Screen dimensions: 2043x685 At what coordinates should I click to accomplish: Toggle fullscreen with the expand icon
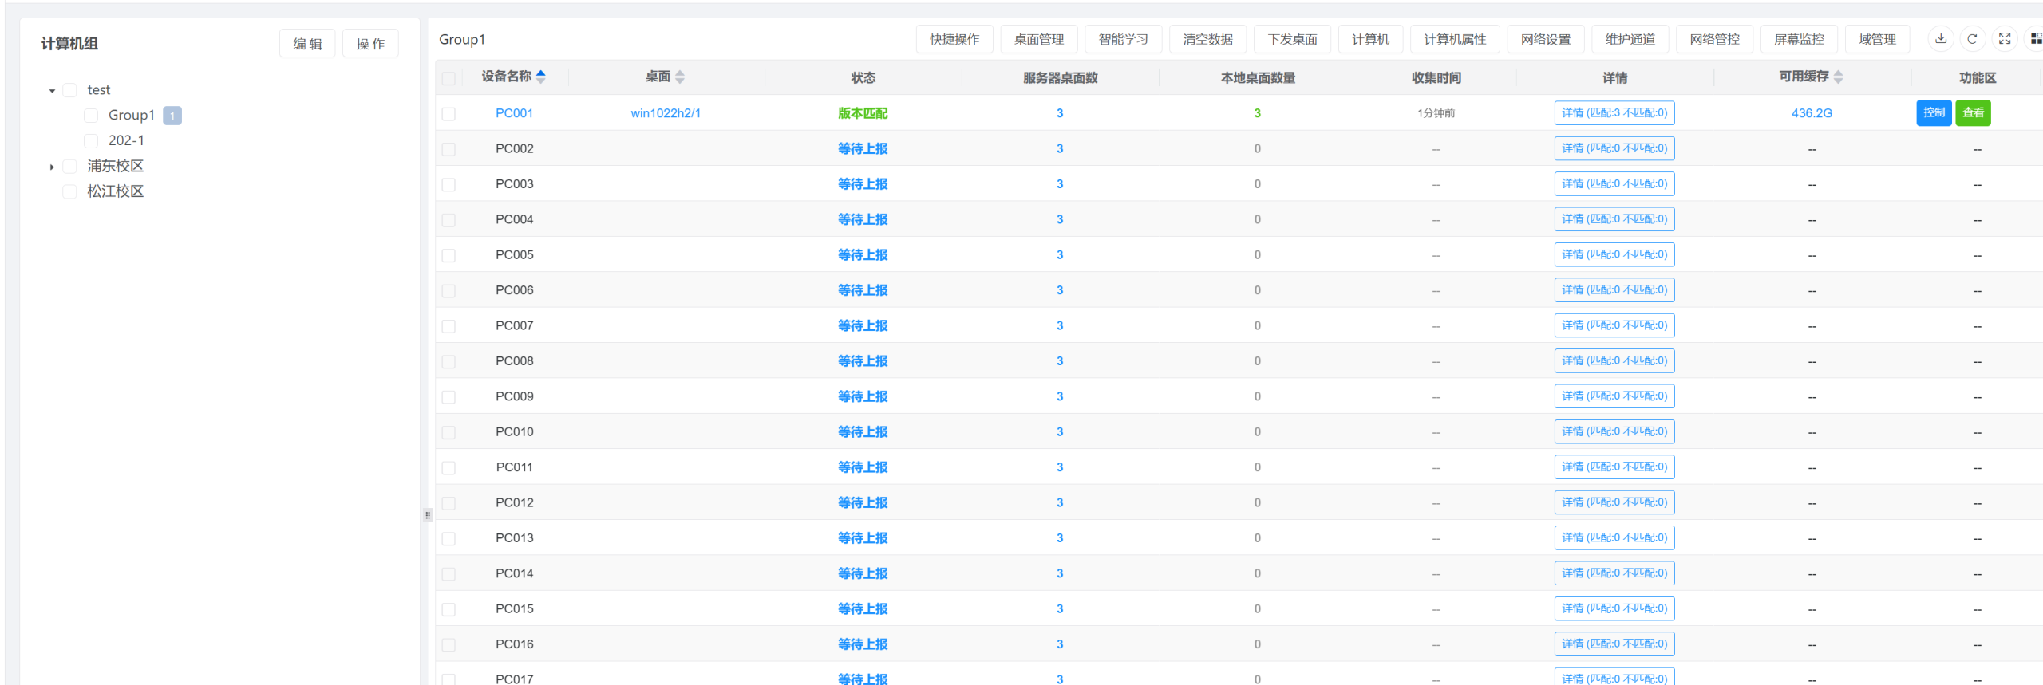pos(2004,39)
